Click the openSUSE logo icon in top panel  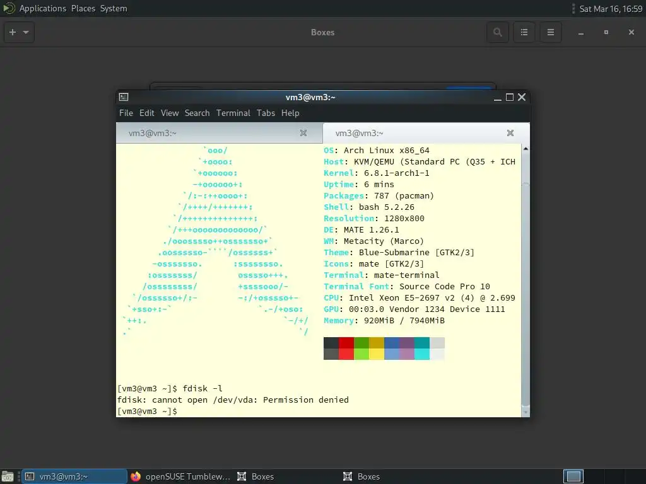[x=9, y=8]
